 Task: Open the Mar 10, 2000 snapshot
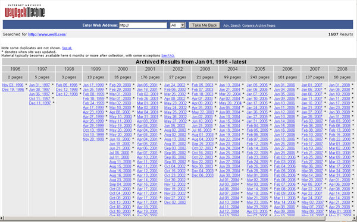(x=120, y=107)
